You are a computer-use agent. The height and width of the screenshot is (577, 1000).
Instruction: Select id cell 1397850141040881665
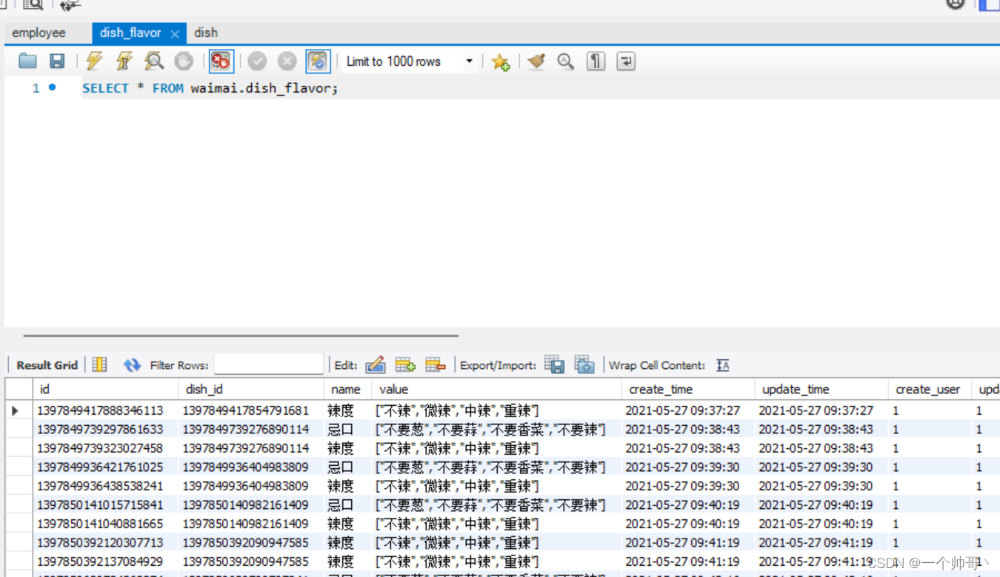(107, 524)
